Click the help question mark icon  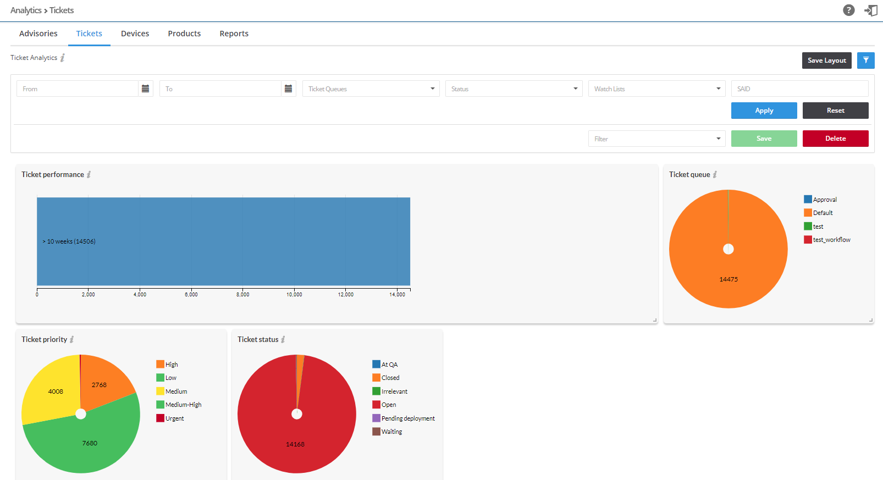pos(848,10)
